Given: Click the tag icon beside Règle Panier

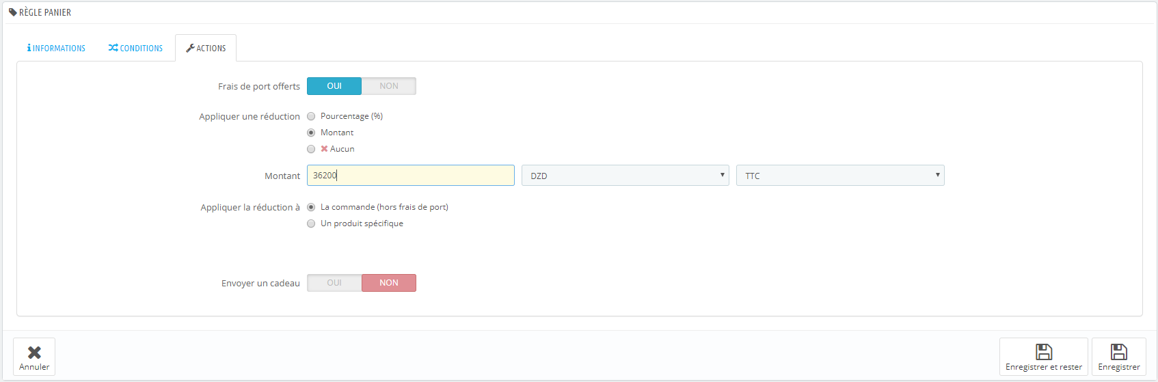Looking at the screenshot, I should point(13,12).
